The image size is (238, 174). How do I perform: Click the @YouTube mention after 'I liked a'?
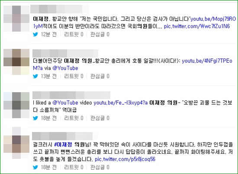(65, 103)
